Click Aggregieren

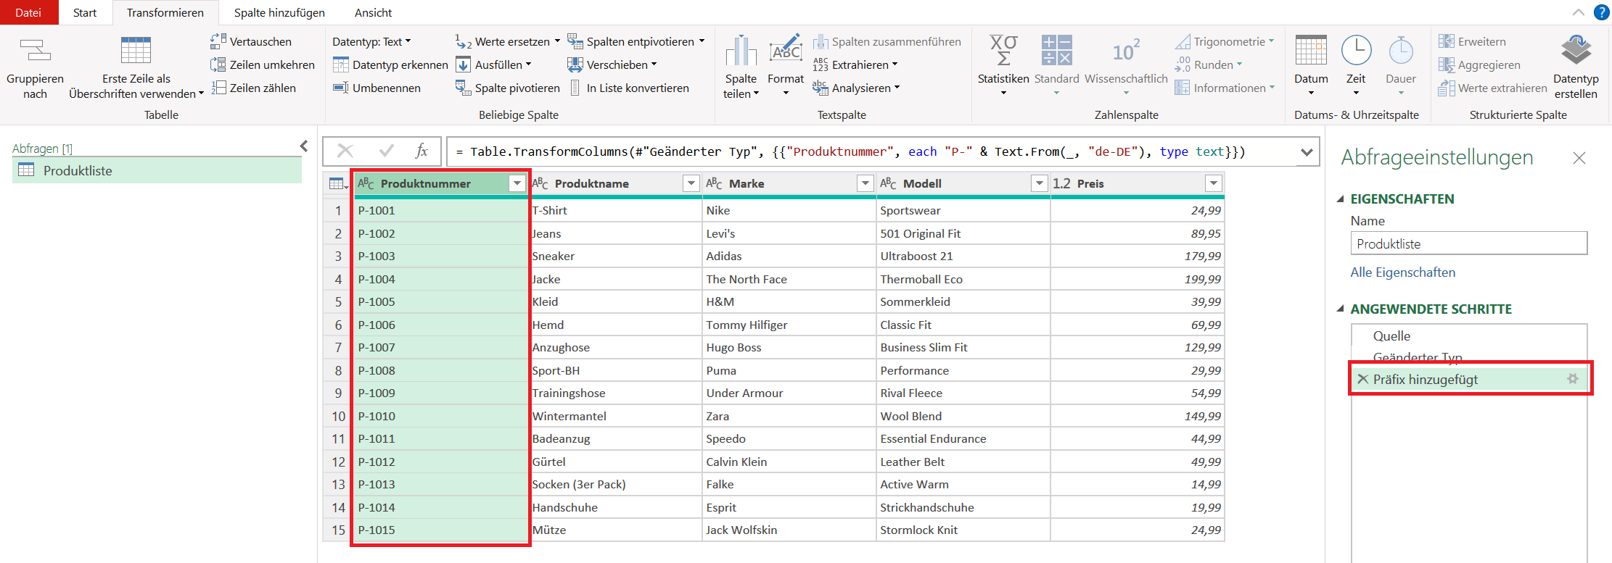[1480, 64]
